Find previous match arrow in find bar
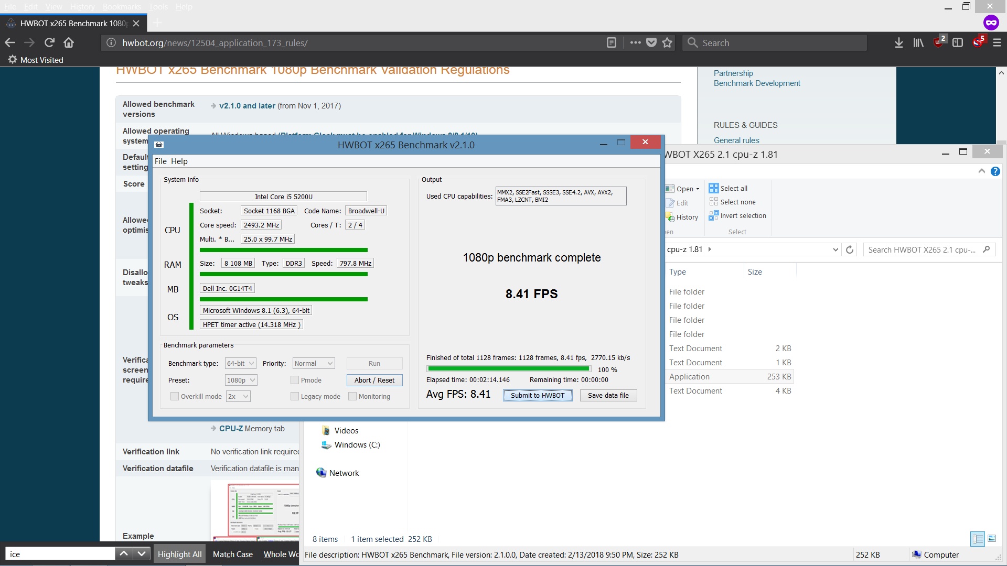1007x566 pixels. pyautogui.click(x=124, y=553)
